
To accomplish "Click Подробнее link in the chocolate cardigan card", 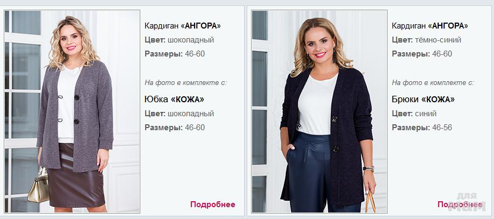I will 213,204.
